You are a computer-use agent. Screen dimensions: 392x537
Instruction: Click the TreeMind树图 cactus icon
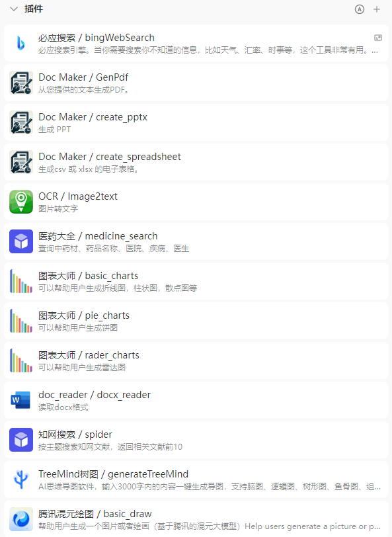[21, 479]
